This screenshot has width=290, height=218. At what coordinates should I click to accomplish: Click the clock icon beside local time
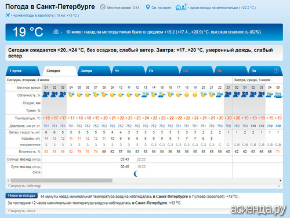103,8
